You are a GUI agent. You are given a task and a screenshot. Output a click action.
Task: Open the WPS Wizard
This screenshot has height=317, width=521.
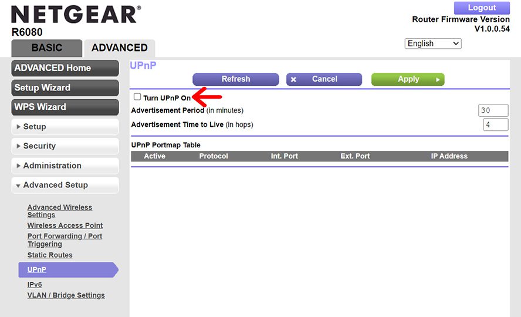65,107
